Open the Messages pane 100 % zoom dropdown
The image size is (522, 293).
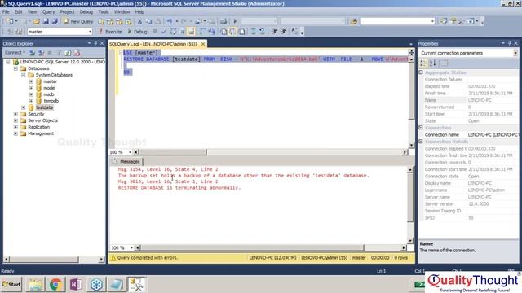pos(131,247)
